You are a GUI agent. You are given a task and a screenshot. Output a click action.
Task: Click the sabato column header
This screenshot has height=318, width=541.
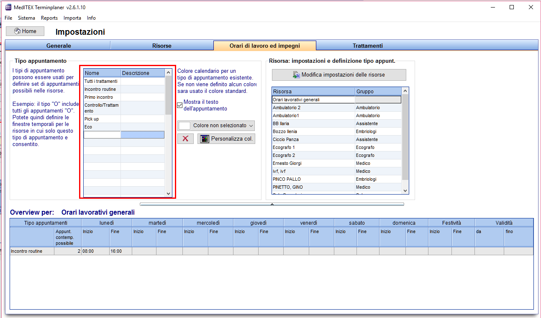[x=357, y=223]
